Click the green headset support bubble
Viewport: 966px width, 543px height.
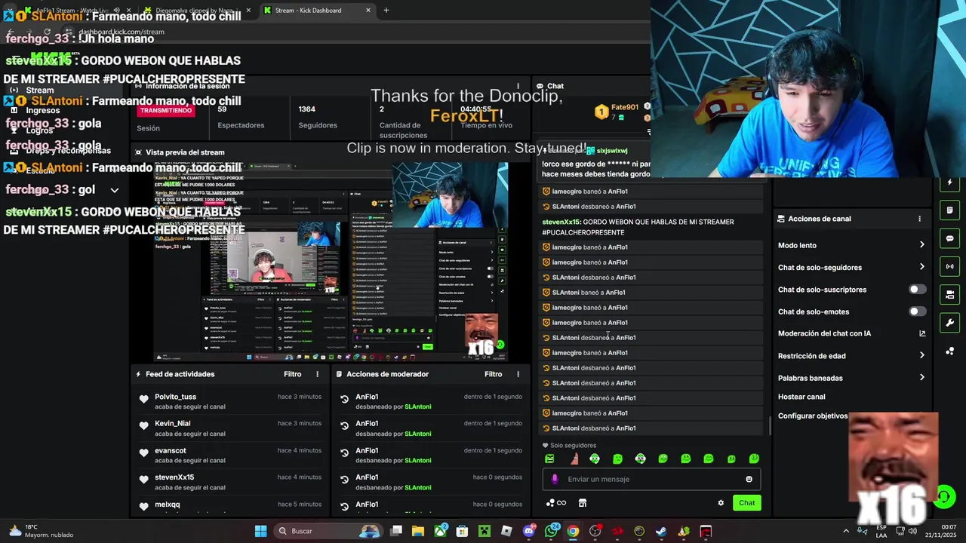(x=943, y=495)
